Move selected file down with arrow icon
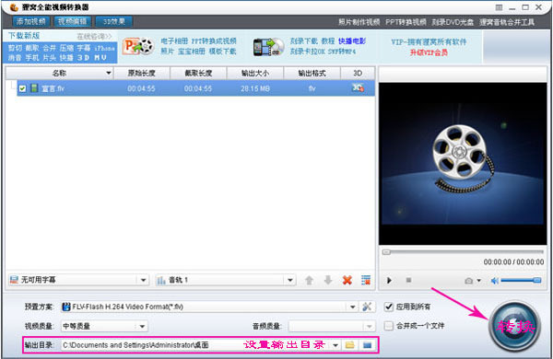The width and height of the screenshot is (553, 359). tap(328, 280)
